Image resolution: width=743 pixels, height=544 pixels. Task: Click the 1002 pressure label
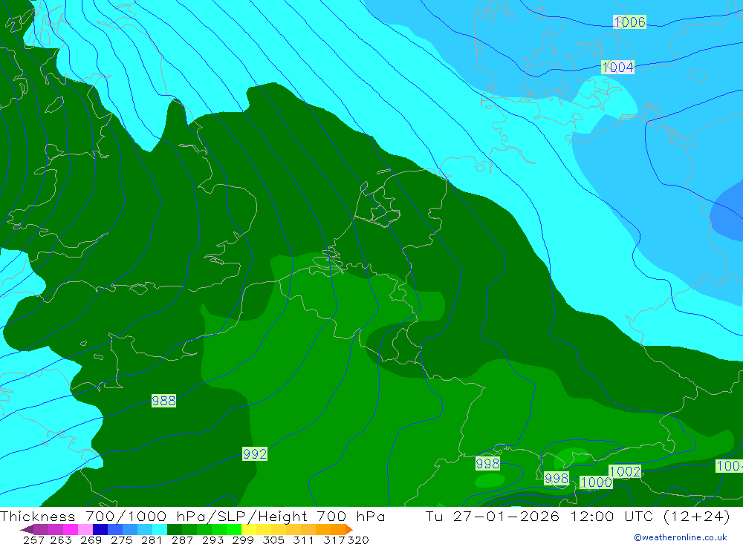(x=625, y=471)
